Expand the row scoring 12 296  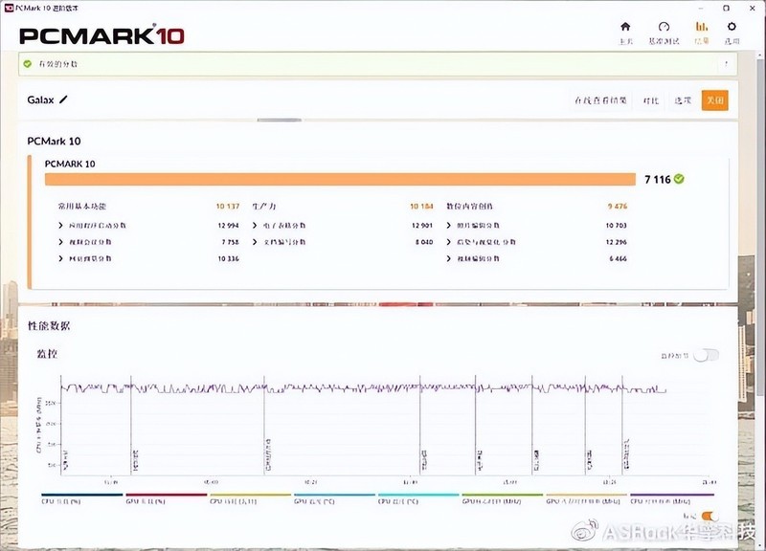(x=448, y=242)
